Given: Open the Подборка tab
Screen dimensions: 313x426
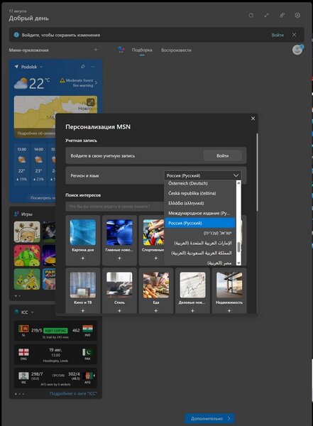Looking at the screenshot, I should 142,50.
